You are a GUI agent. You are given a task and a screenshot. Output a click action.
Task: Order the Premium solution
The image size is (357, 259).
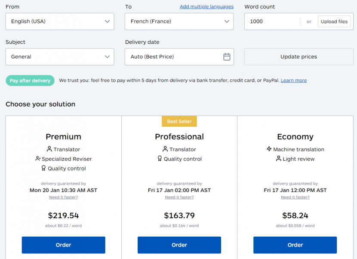[63, 245]
